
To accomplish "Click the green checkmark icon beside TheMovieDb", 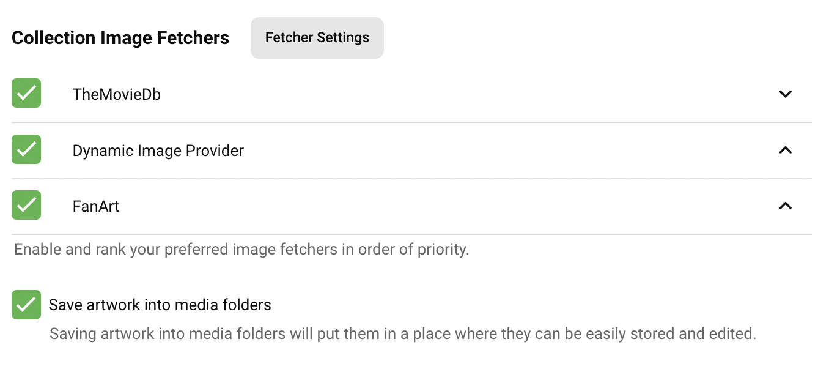I will click(x=26, y=94).
